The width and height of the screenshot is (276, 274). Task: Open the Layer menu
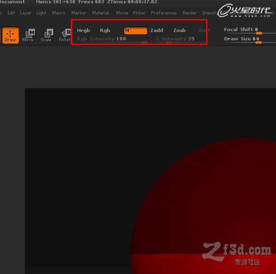coord(26,13)
